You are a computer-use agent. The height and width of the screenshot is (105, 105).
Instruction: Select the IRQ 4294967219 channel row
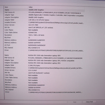44,48
